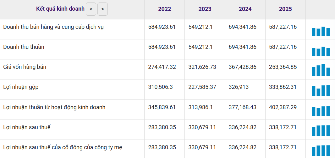Select 2024 value of Doanh thu bán hàng row
This screenshot has height=158, width=335.
243,27
